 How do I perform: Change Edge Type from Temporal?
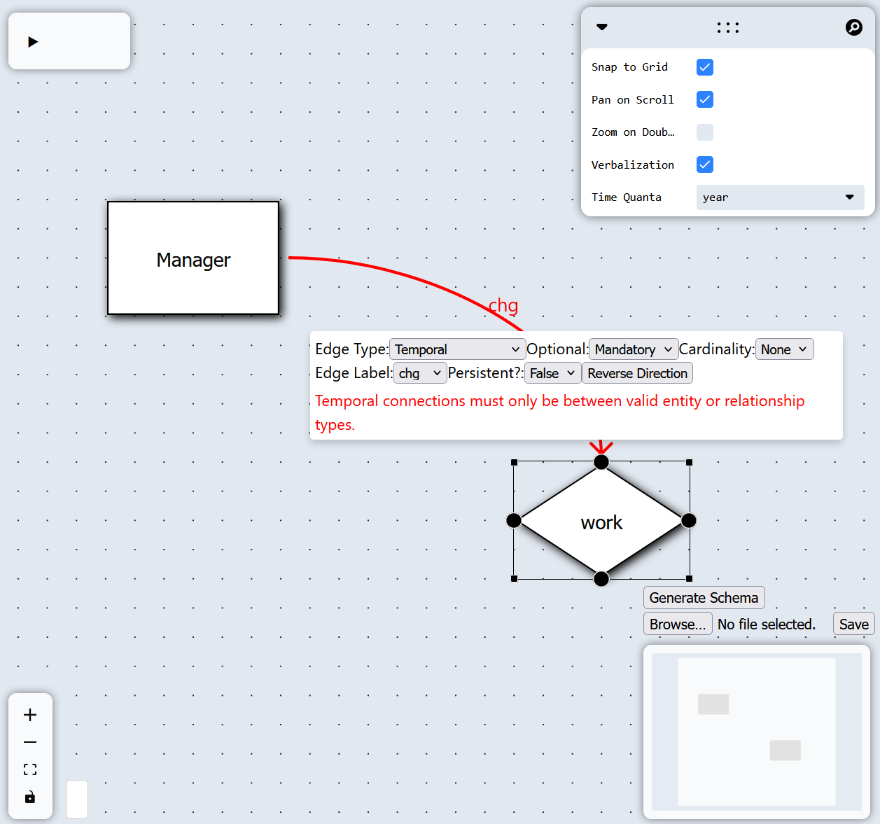(457, 349)
